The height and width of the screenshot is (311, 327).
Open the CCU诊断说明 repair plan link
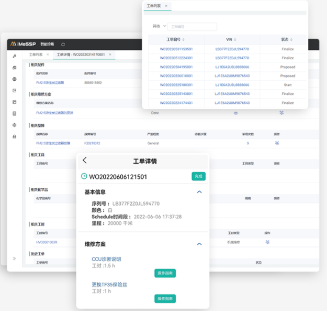tap(106, 259)
